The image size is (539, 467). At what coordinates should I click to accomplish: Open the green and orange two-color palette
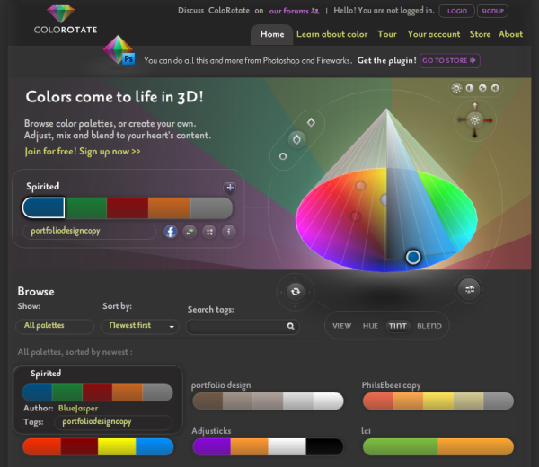point(438,446)
